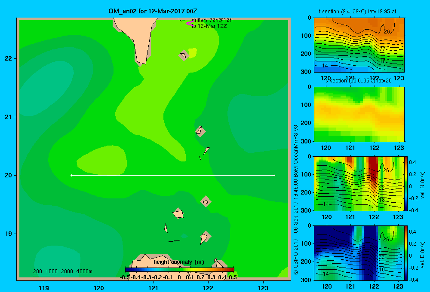Click the 'drifters 72h@12h' label
The width and height of the screenshot is (430, 292).
212,20
